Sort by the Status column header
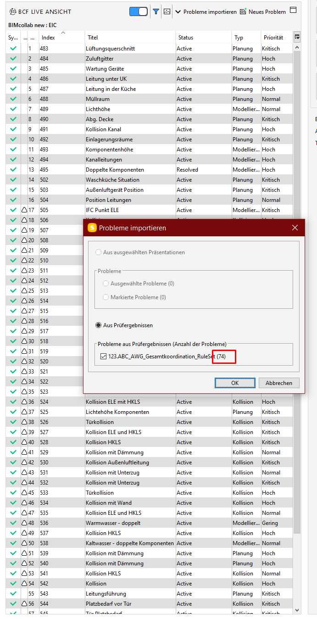 click(x=204, y=38)
